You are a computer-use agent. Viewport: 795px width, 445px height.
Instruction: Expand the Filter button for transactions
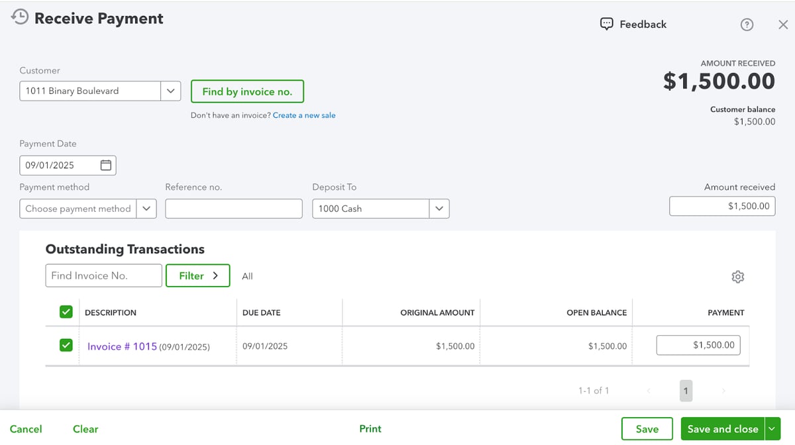coord(197,275)
